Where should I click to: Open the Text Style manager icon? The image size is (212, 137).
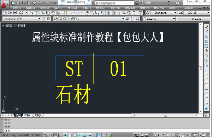point(148,13)
